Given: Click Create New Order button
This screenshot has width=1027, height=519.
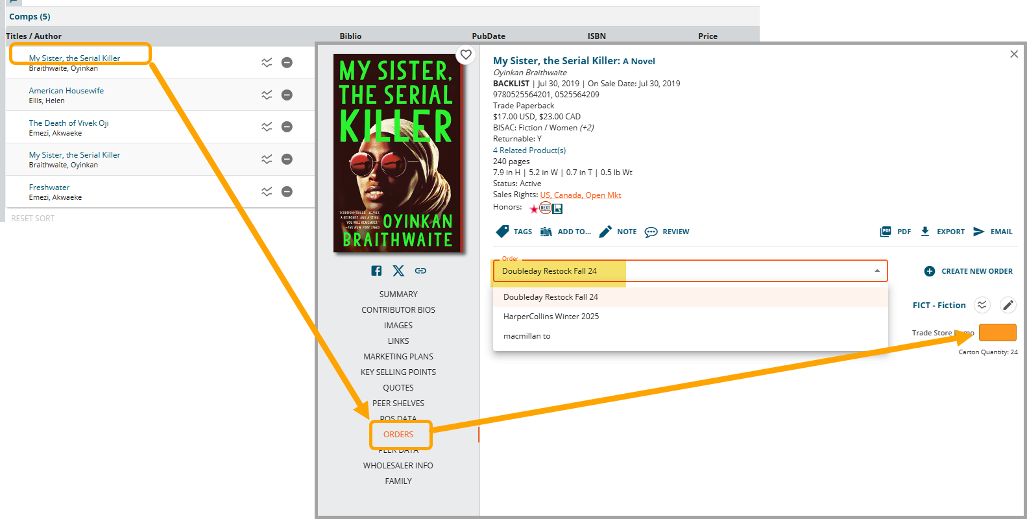Looking at the screenshot, I should (968, 271).
